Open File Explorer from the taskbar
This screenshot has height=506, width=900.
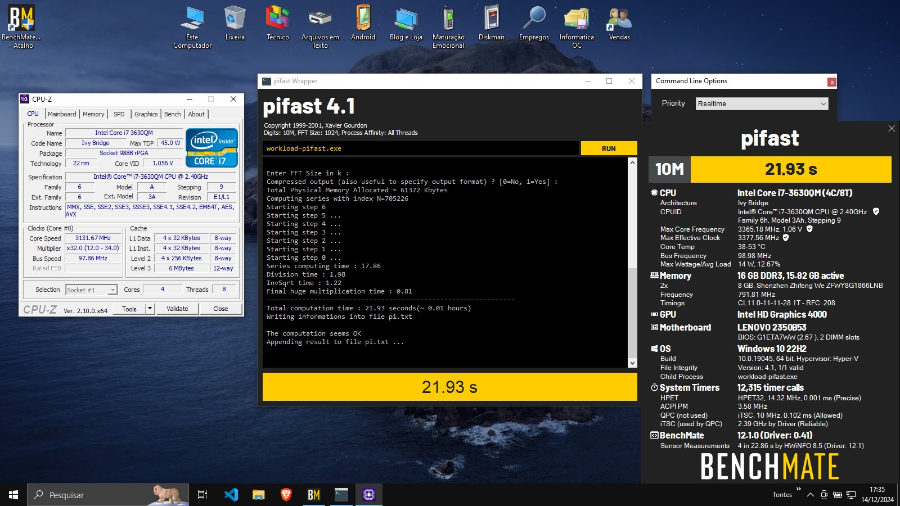click(x=258, y=495)
